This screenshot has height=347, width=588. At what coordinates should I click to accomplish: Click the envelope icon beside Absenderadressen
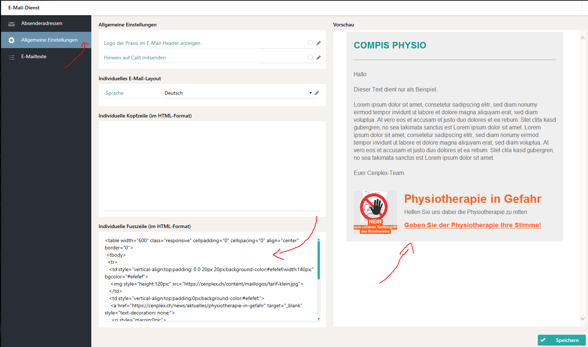click(x=12, y=24)
